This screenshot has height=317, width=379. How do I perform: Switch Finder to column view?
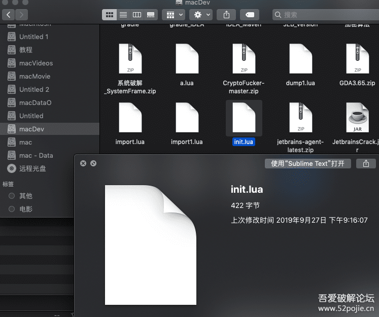tap(136, 15)
